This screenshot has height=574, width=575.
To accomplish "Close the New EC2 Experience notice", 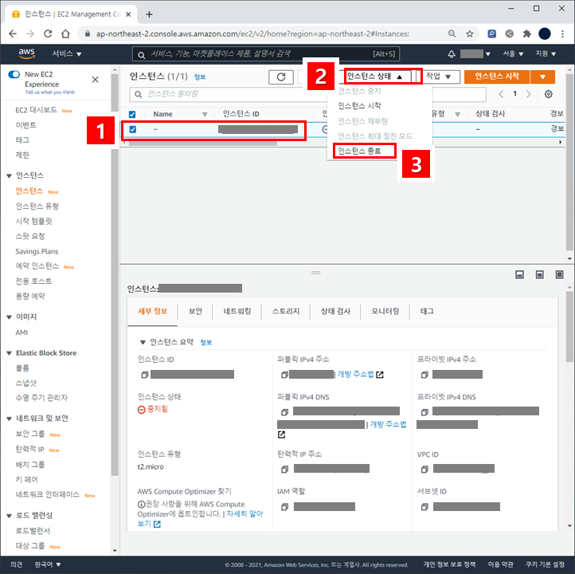I will pyautogui.click(x=95, y=79).
